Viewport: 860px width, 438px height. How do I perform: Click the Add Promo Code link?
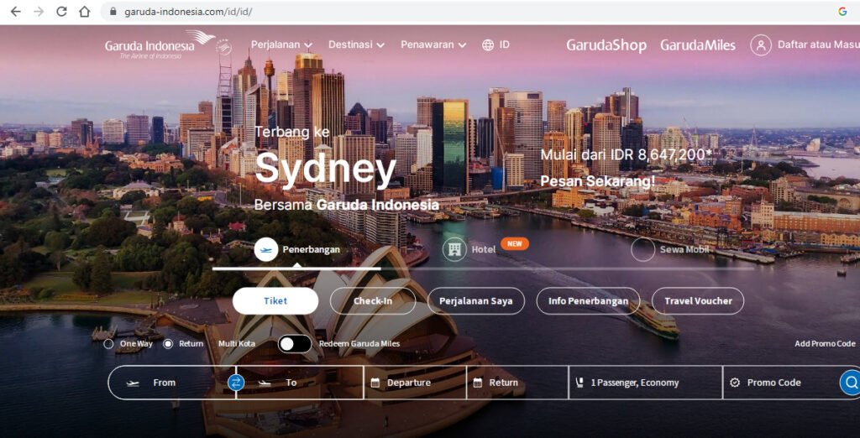[825, 344]
